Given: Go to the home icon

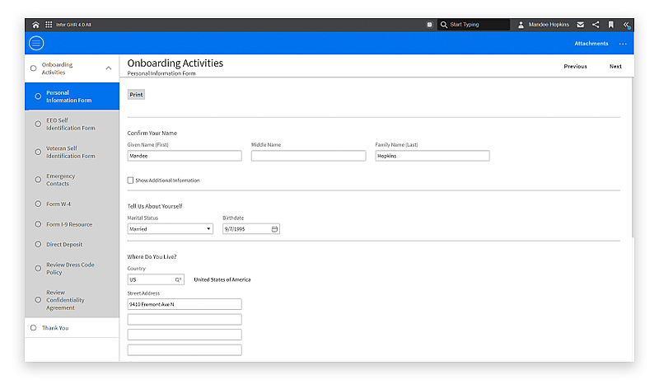Looking at the screenshot, I should pyautogui.click(x=35, y=25).
